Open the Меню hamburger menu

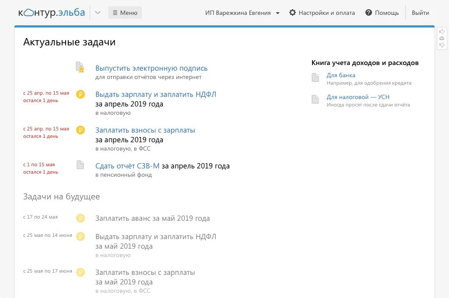click(x=125, y=13)
